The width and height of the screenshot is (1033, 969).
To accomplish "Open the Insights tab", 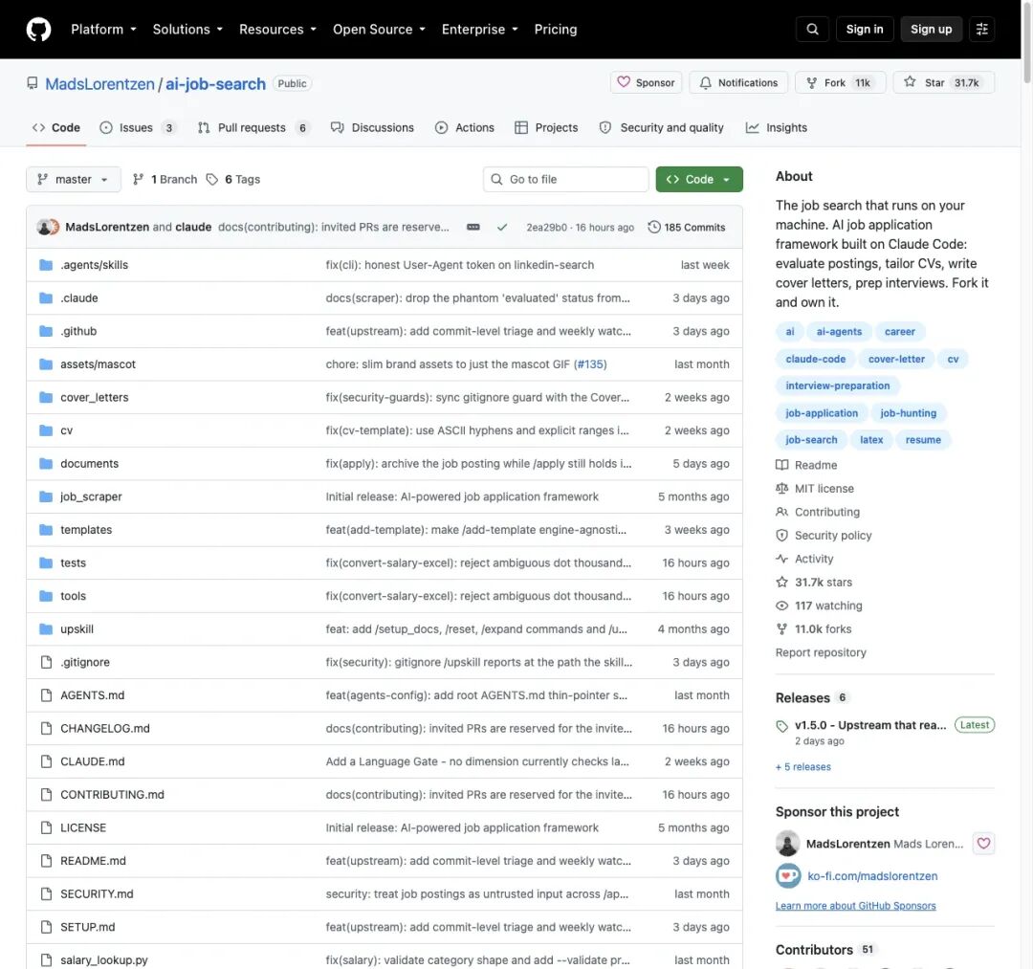I will point(776,128).
